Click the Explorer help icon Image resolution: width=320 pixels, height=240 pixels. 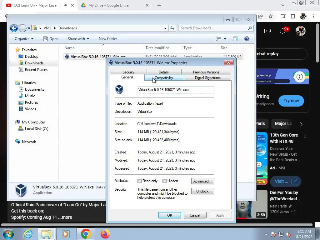coord(247,39)
